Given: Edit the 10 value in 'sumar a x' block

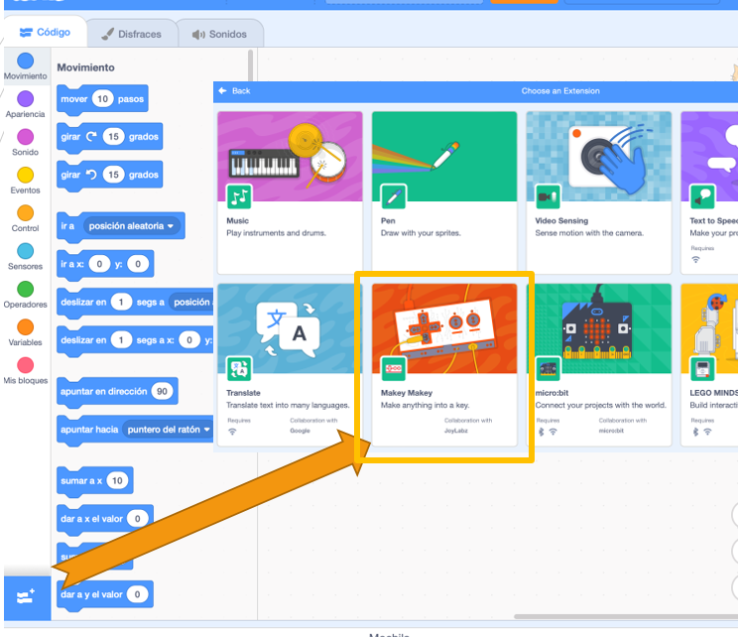Looking at the screenshot, I should 117,480.
